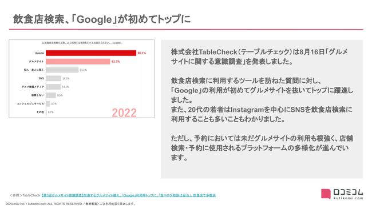Click the underlined chart question caption
Viewport: 372px width, 209px height.
coord(82,43)
